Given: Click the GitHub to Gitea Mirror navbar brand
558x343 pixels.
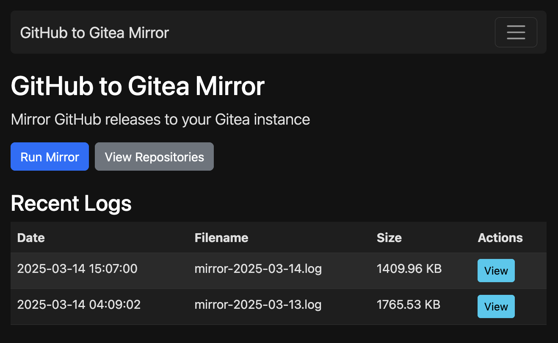Looking at the screenshot, I should tap(94, 33).
